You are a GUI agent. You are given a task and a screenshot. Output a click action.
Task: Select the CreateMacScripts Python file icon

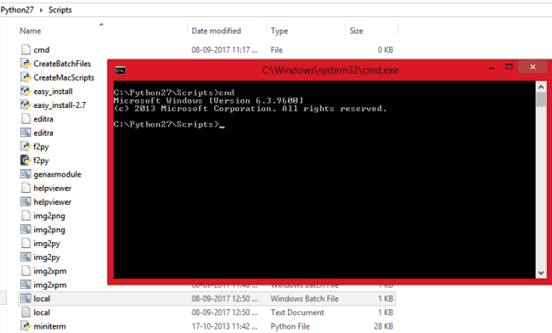coord(25,77)
